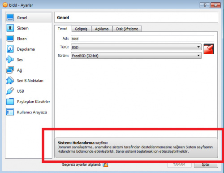Click the help question mark button

[205, 5]
